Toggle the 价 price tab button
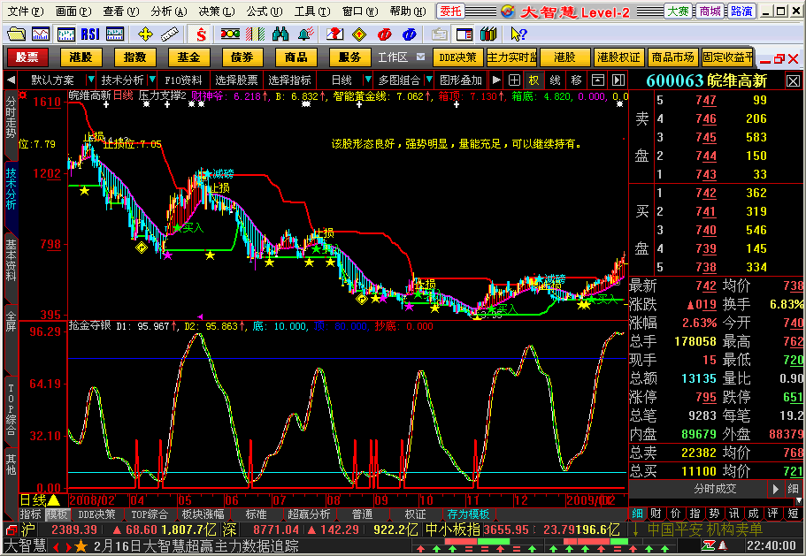 [x=675, y=514]
